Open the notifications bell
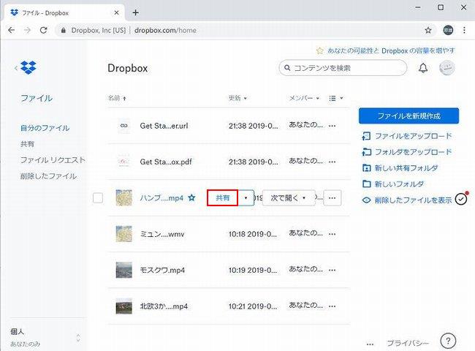Viewport: 475px width, 351px height. click(x=423, y=68)
